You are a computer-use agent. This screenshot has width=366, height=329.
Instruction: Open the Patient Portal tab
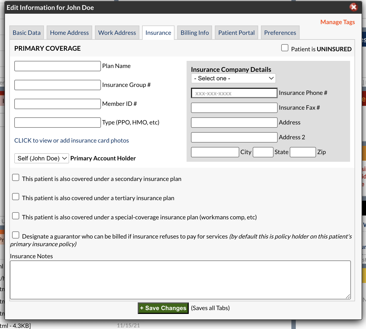237,33
